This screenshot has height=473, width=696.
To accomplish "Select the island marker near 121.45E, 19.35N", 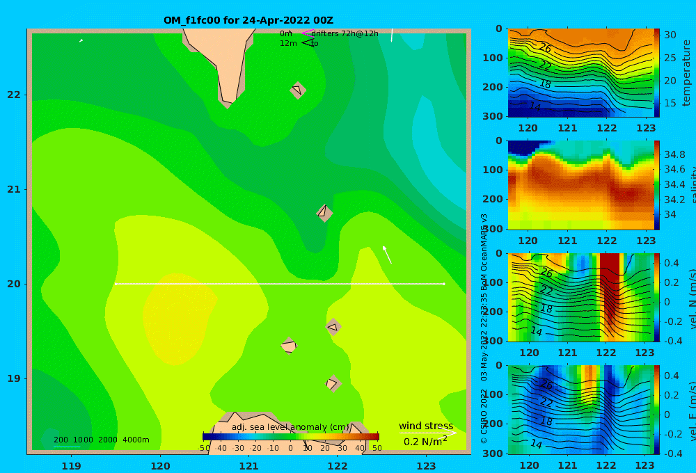I will click(289, 346).
